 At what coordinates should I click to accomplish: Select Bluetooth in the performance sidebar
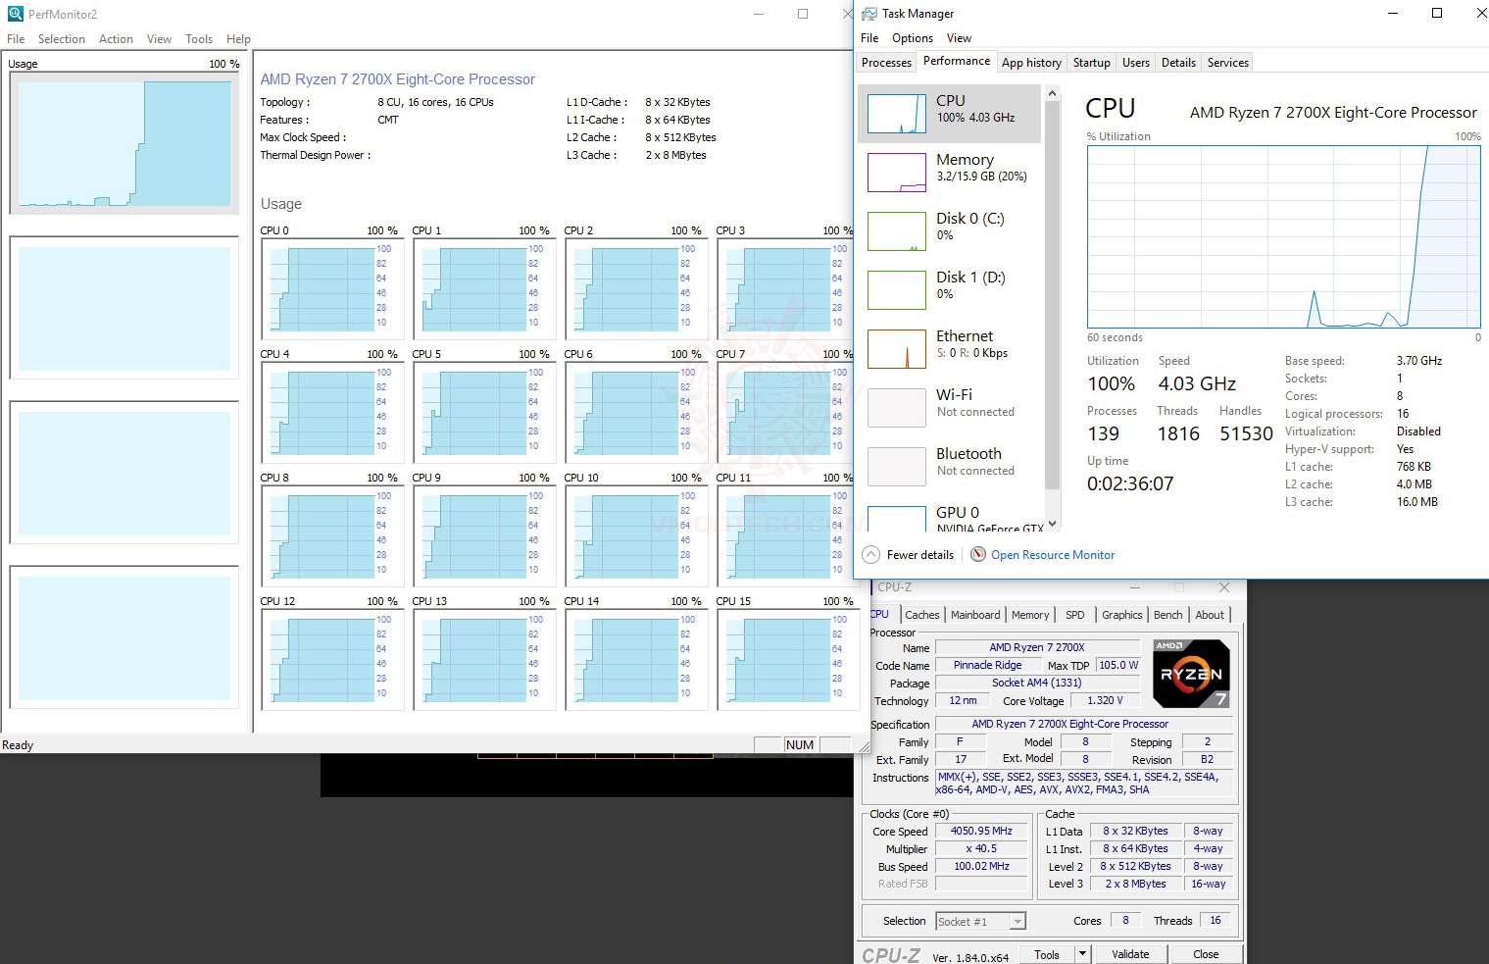point(950,467)
